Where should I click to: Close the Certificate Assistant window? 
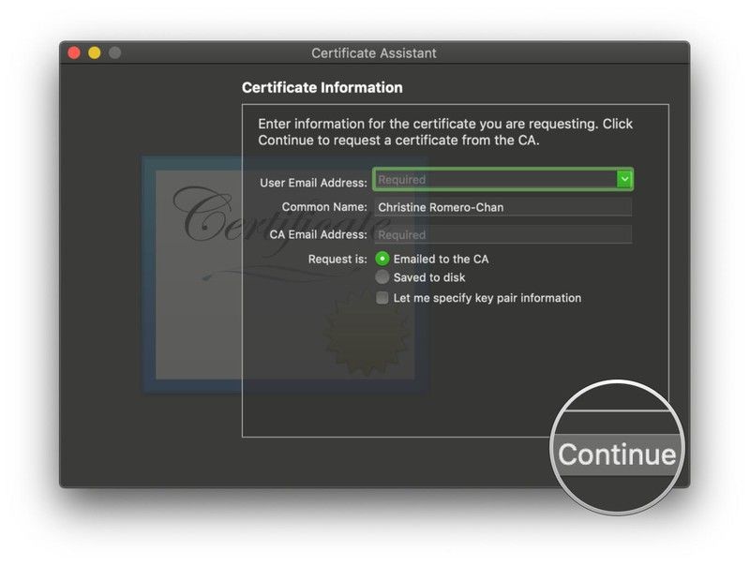(x=74, y=53)
